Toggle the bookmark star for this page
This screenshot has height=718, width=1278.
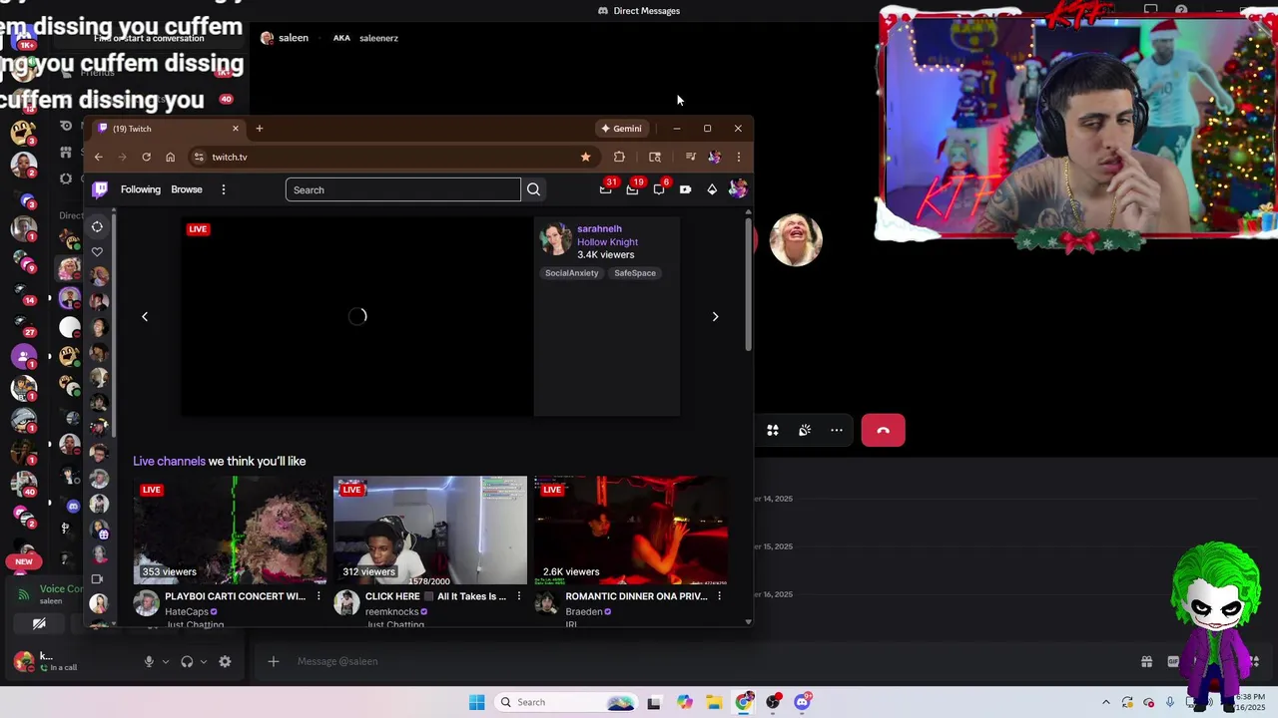585,157
